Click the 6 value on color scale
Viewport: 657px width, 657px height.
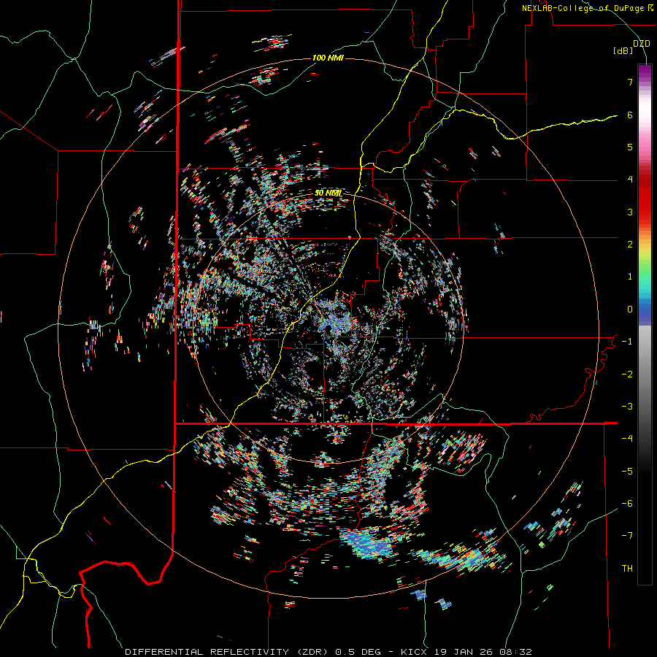630,115
